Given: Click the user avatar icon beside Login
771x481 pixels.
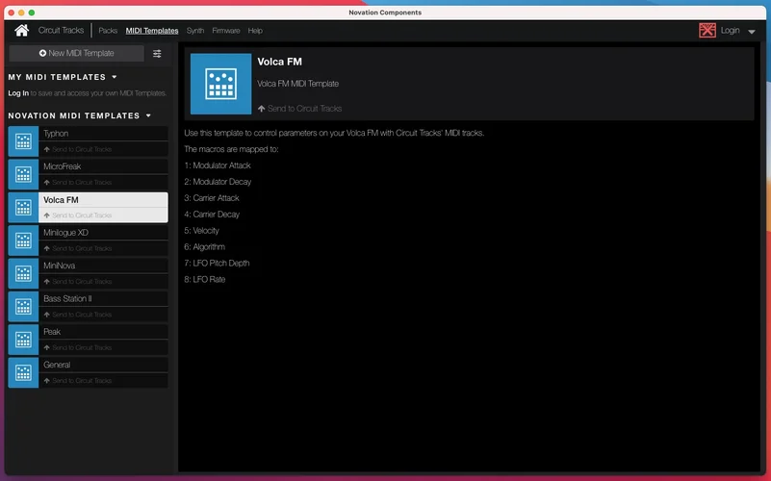Looking at the screenshot, I should pos(707,31).
